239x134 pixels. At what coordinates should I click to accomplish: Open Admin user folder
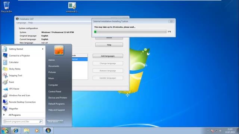coord(52,60)
